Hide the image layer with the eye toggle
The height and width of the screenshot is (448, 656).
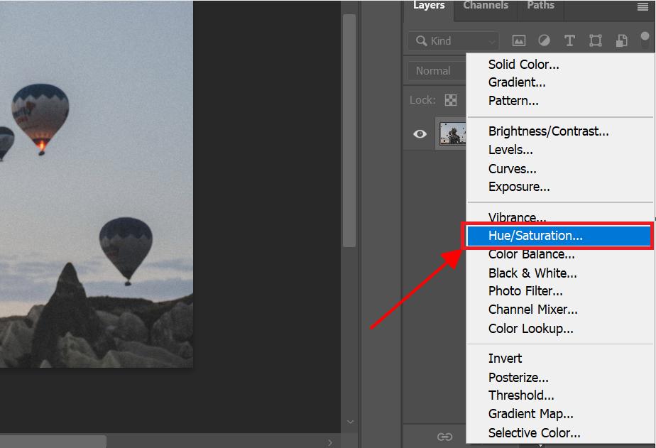[420, 133]
